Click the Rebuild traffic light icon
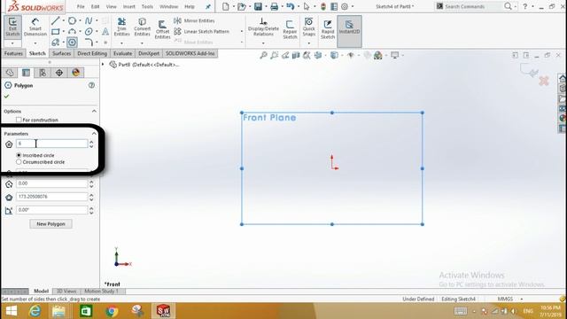The width and height of the screenshot is (567, 319). (x=323, y=6)
